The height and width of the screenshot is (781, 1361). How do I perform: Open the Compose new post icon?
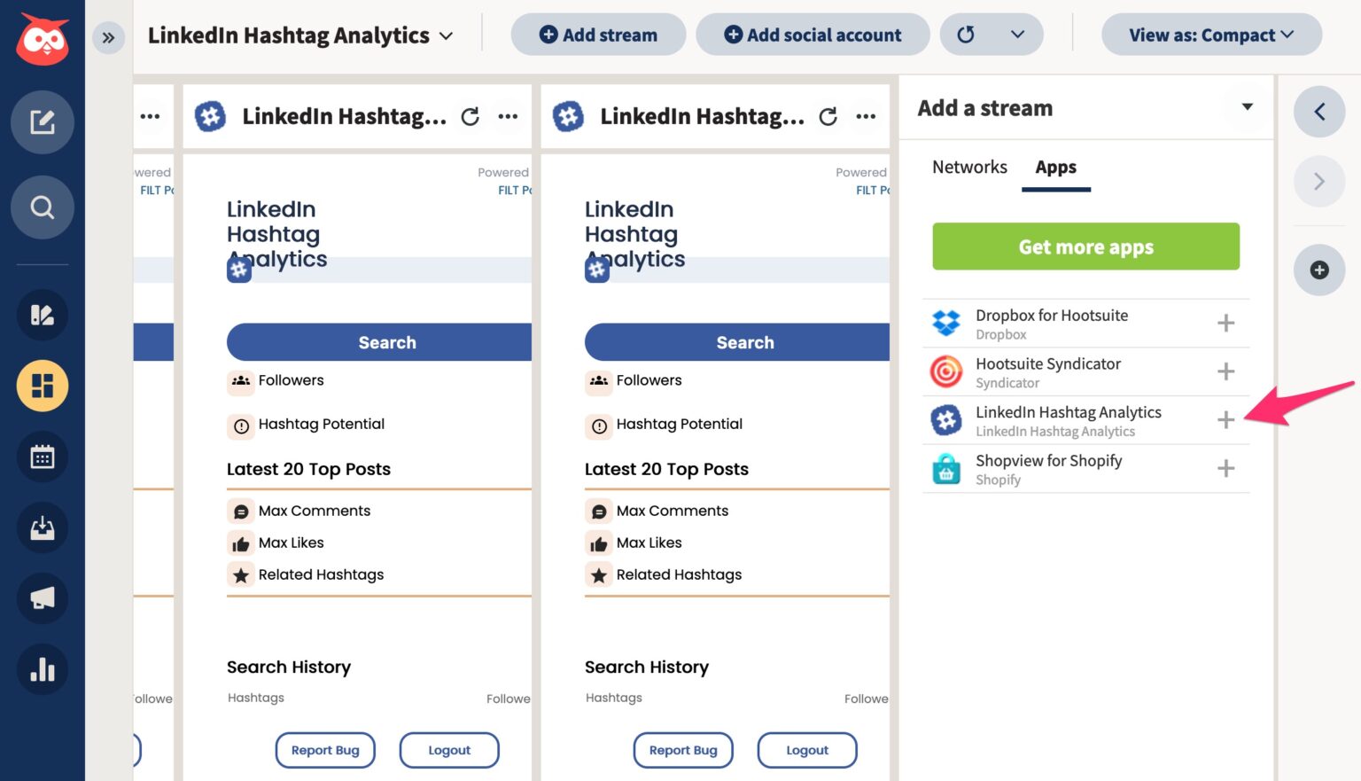[42, 121]
